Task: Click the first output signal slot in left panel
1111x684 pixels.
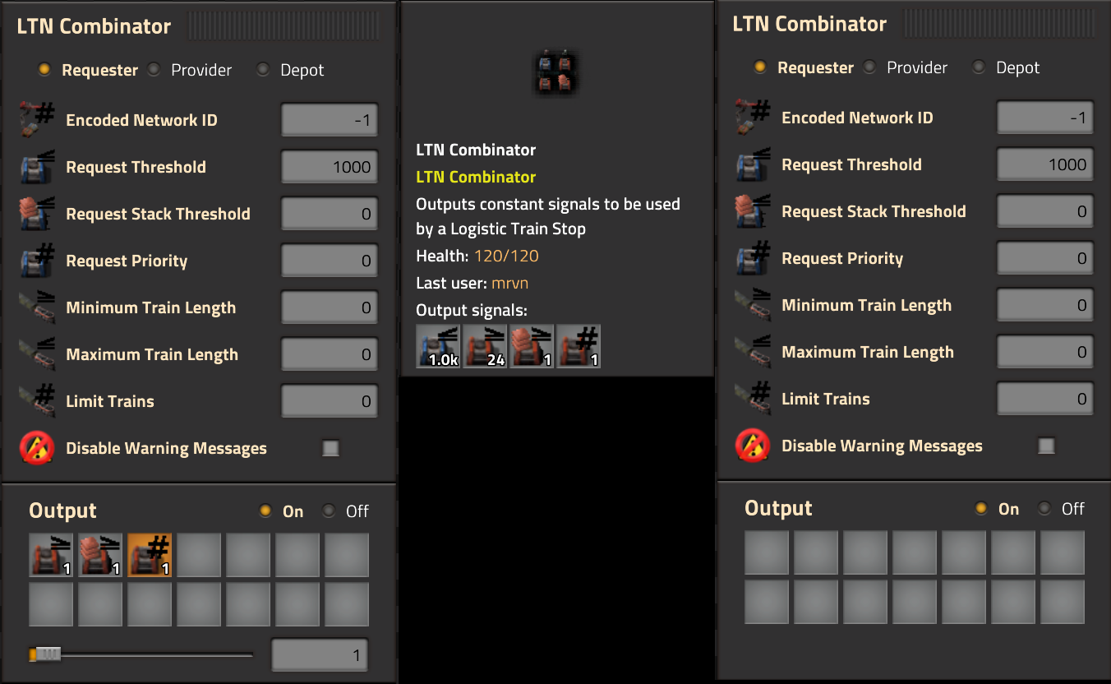Action: click(51, 555)
